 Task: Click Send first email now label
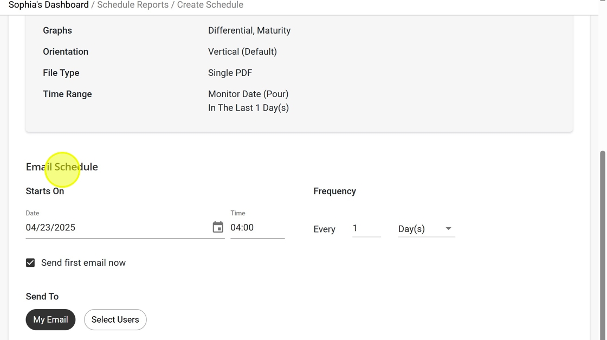(83, 262)
